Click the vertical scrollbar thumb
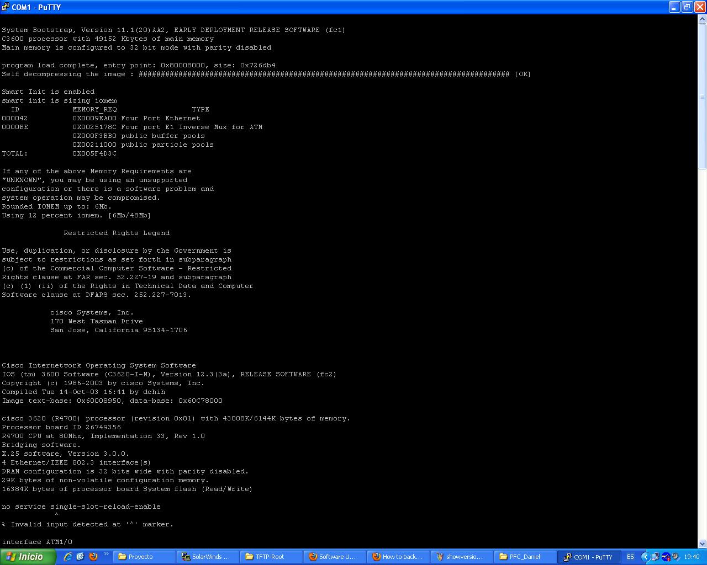707x565 pixels. (703, 97)
